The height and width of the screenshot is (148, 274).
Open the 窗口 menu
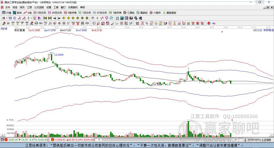[63, 7]
